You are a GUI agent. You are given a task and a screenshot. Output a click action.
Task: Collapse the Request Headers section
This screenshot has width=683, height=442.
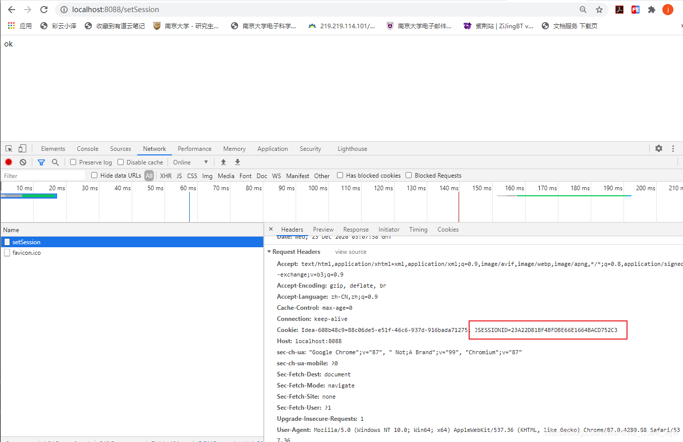[x=269, y=251]
